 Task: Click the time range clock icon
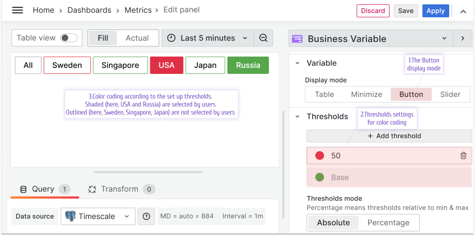tap(171, 38)
